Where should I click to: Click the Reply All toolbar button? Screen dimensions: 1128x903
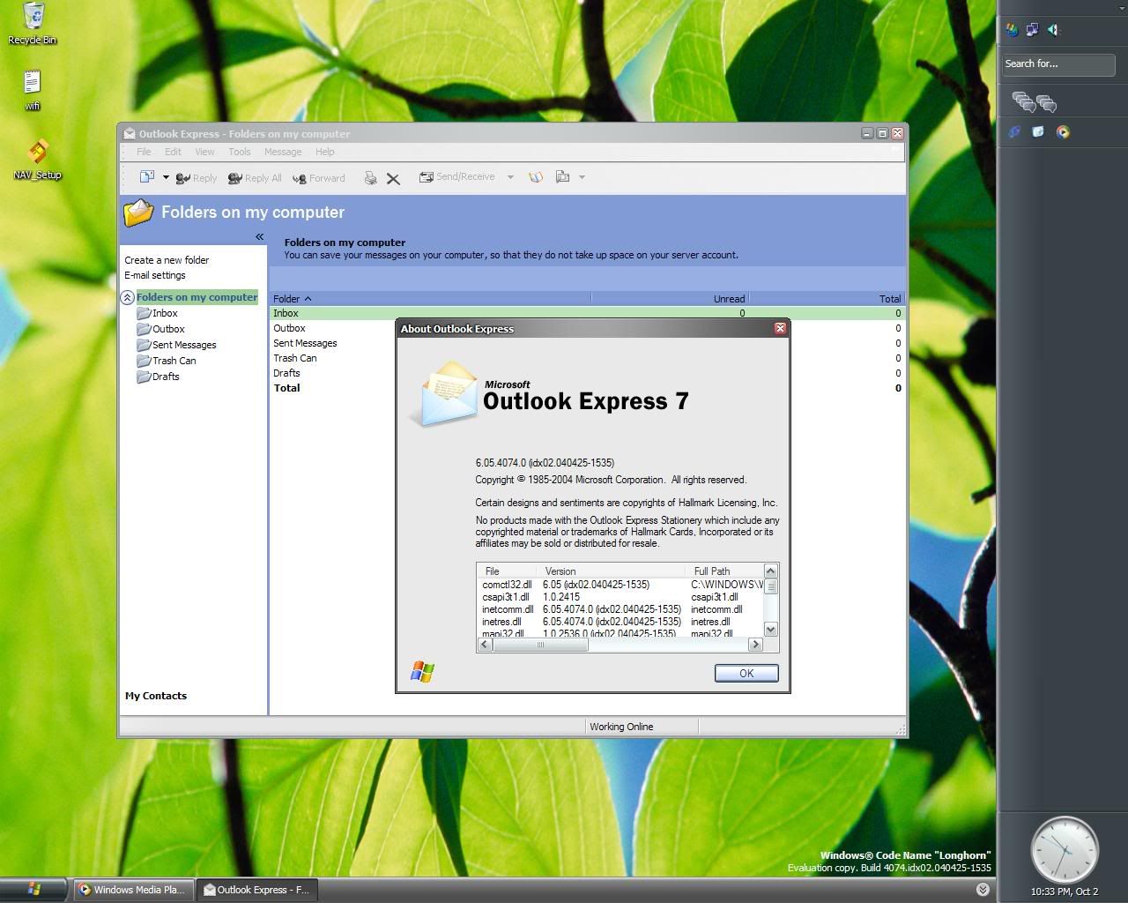tap(255, 178)
